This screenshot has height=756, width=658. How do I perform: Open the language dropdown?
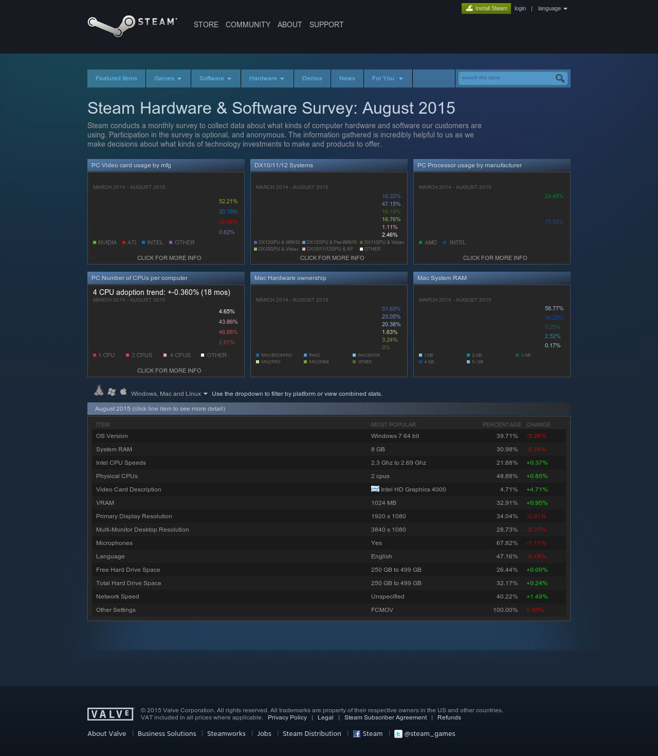[553, 8]
